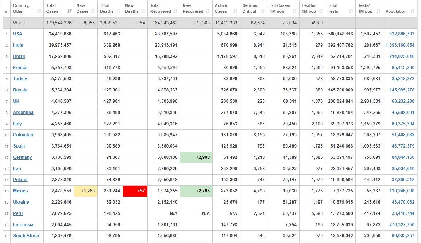Sort by Tests/1M pop sort icon

[379, 11]
